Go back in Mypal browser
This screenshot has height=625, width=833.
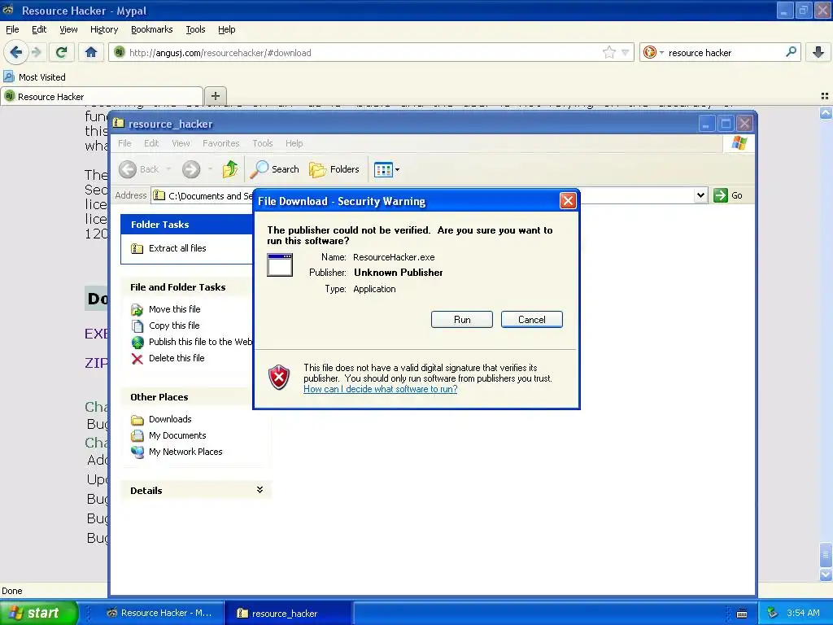[16, 52]
